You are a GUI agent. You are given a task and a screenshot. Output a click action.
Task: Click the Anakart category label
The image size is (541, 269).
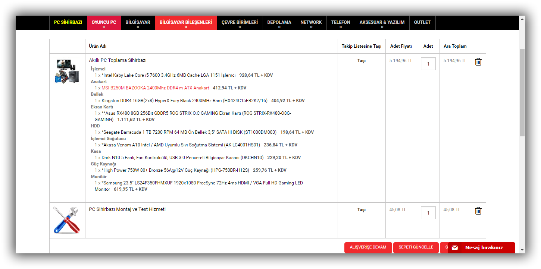pos(99,82)
